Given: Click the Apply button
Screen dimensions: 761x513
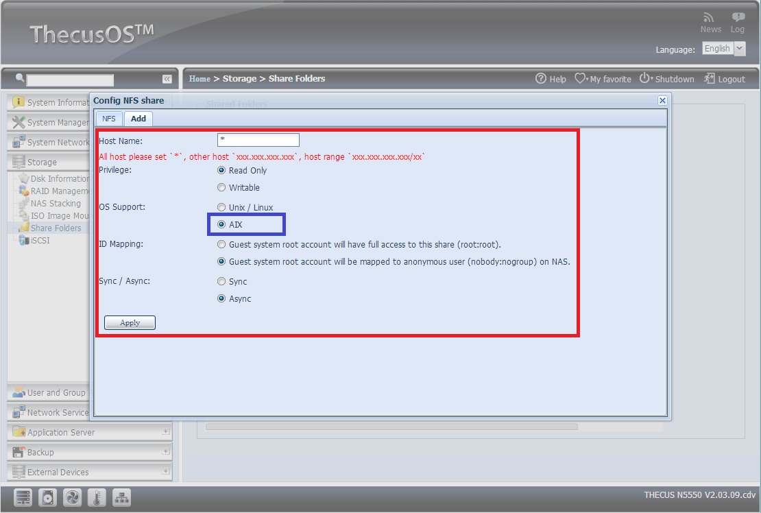Looking at the screenshot, I should 130,323.
